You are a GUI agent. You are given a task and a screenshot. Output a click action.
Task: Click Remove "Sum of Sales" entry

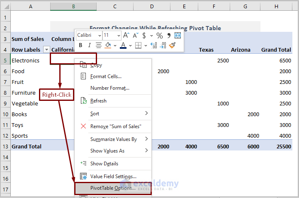[113, 126]
